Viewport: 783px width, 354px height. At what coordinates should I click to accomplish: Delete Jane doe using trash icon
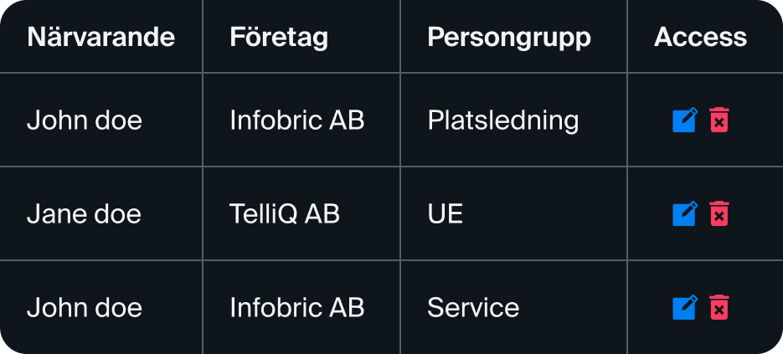click(x=719, y=214)
